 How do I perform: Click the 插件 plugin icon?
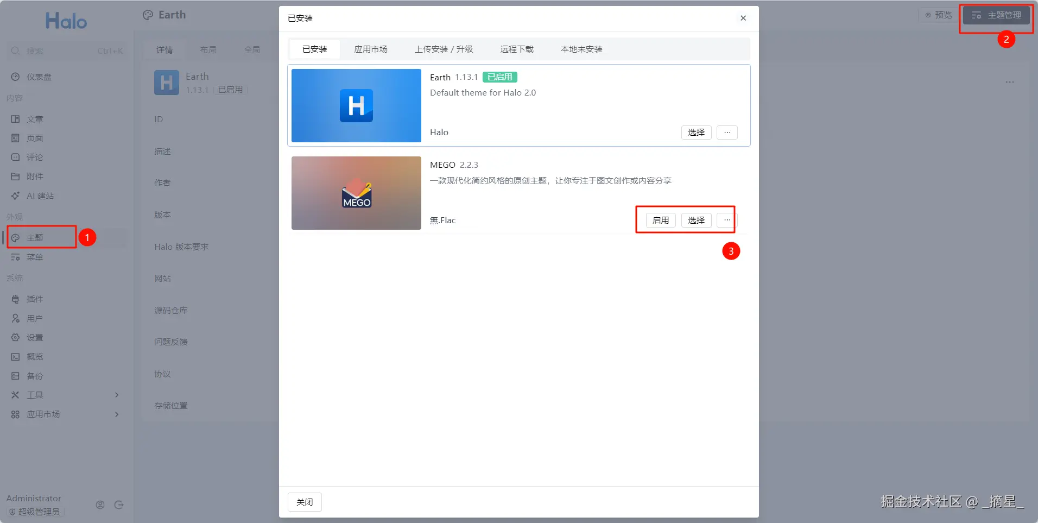[15, 299]
